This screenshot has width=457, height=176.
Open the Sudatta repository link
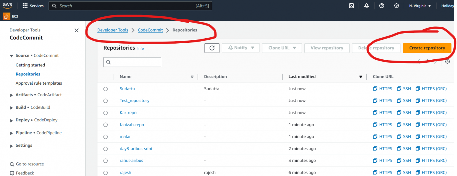[x=127, y=89]
